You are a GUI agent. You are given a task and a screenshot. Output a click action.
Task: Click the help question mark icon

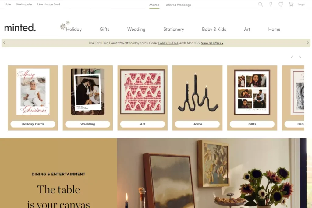271,4
